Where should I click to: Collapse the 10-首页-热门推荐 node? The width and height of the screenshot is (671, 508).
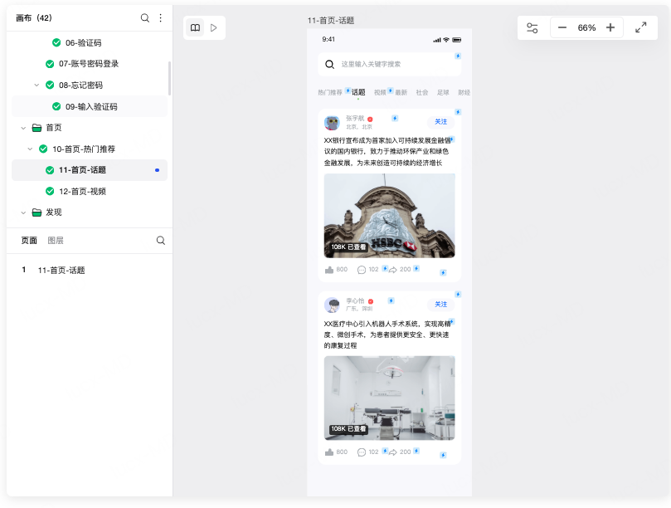click(x=30, y=149)
